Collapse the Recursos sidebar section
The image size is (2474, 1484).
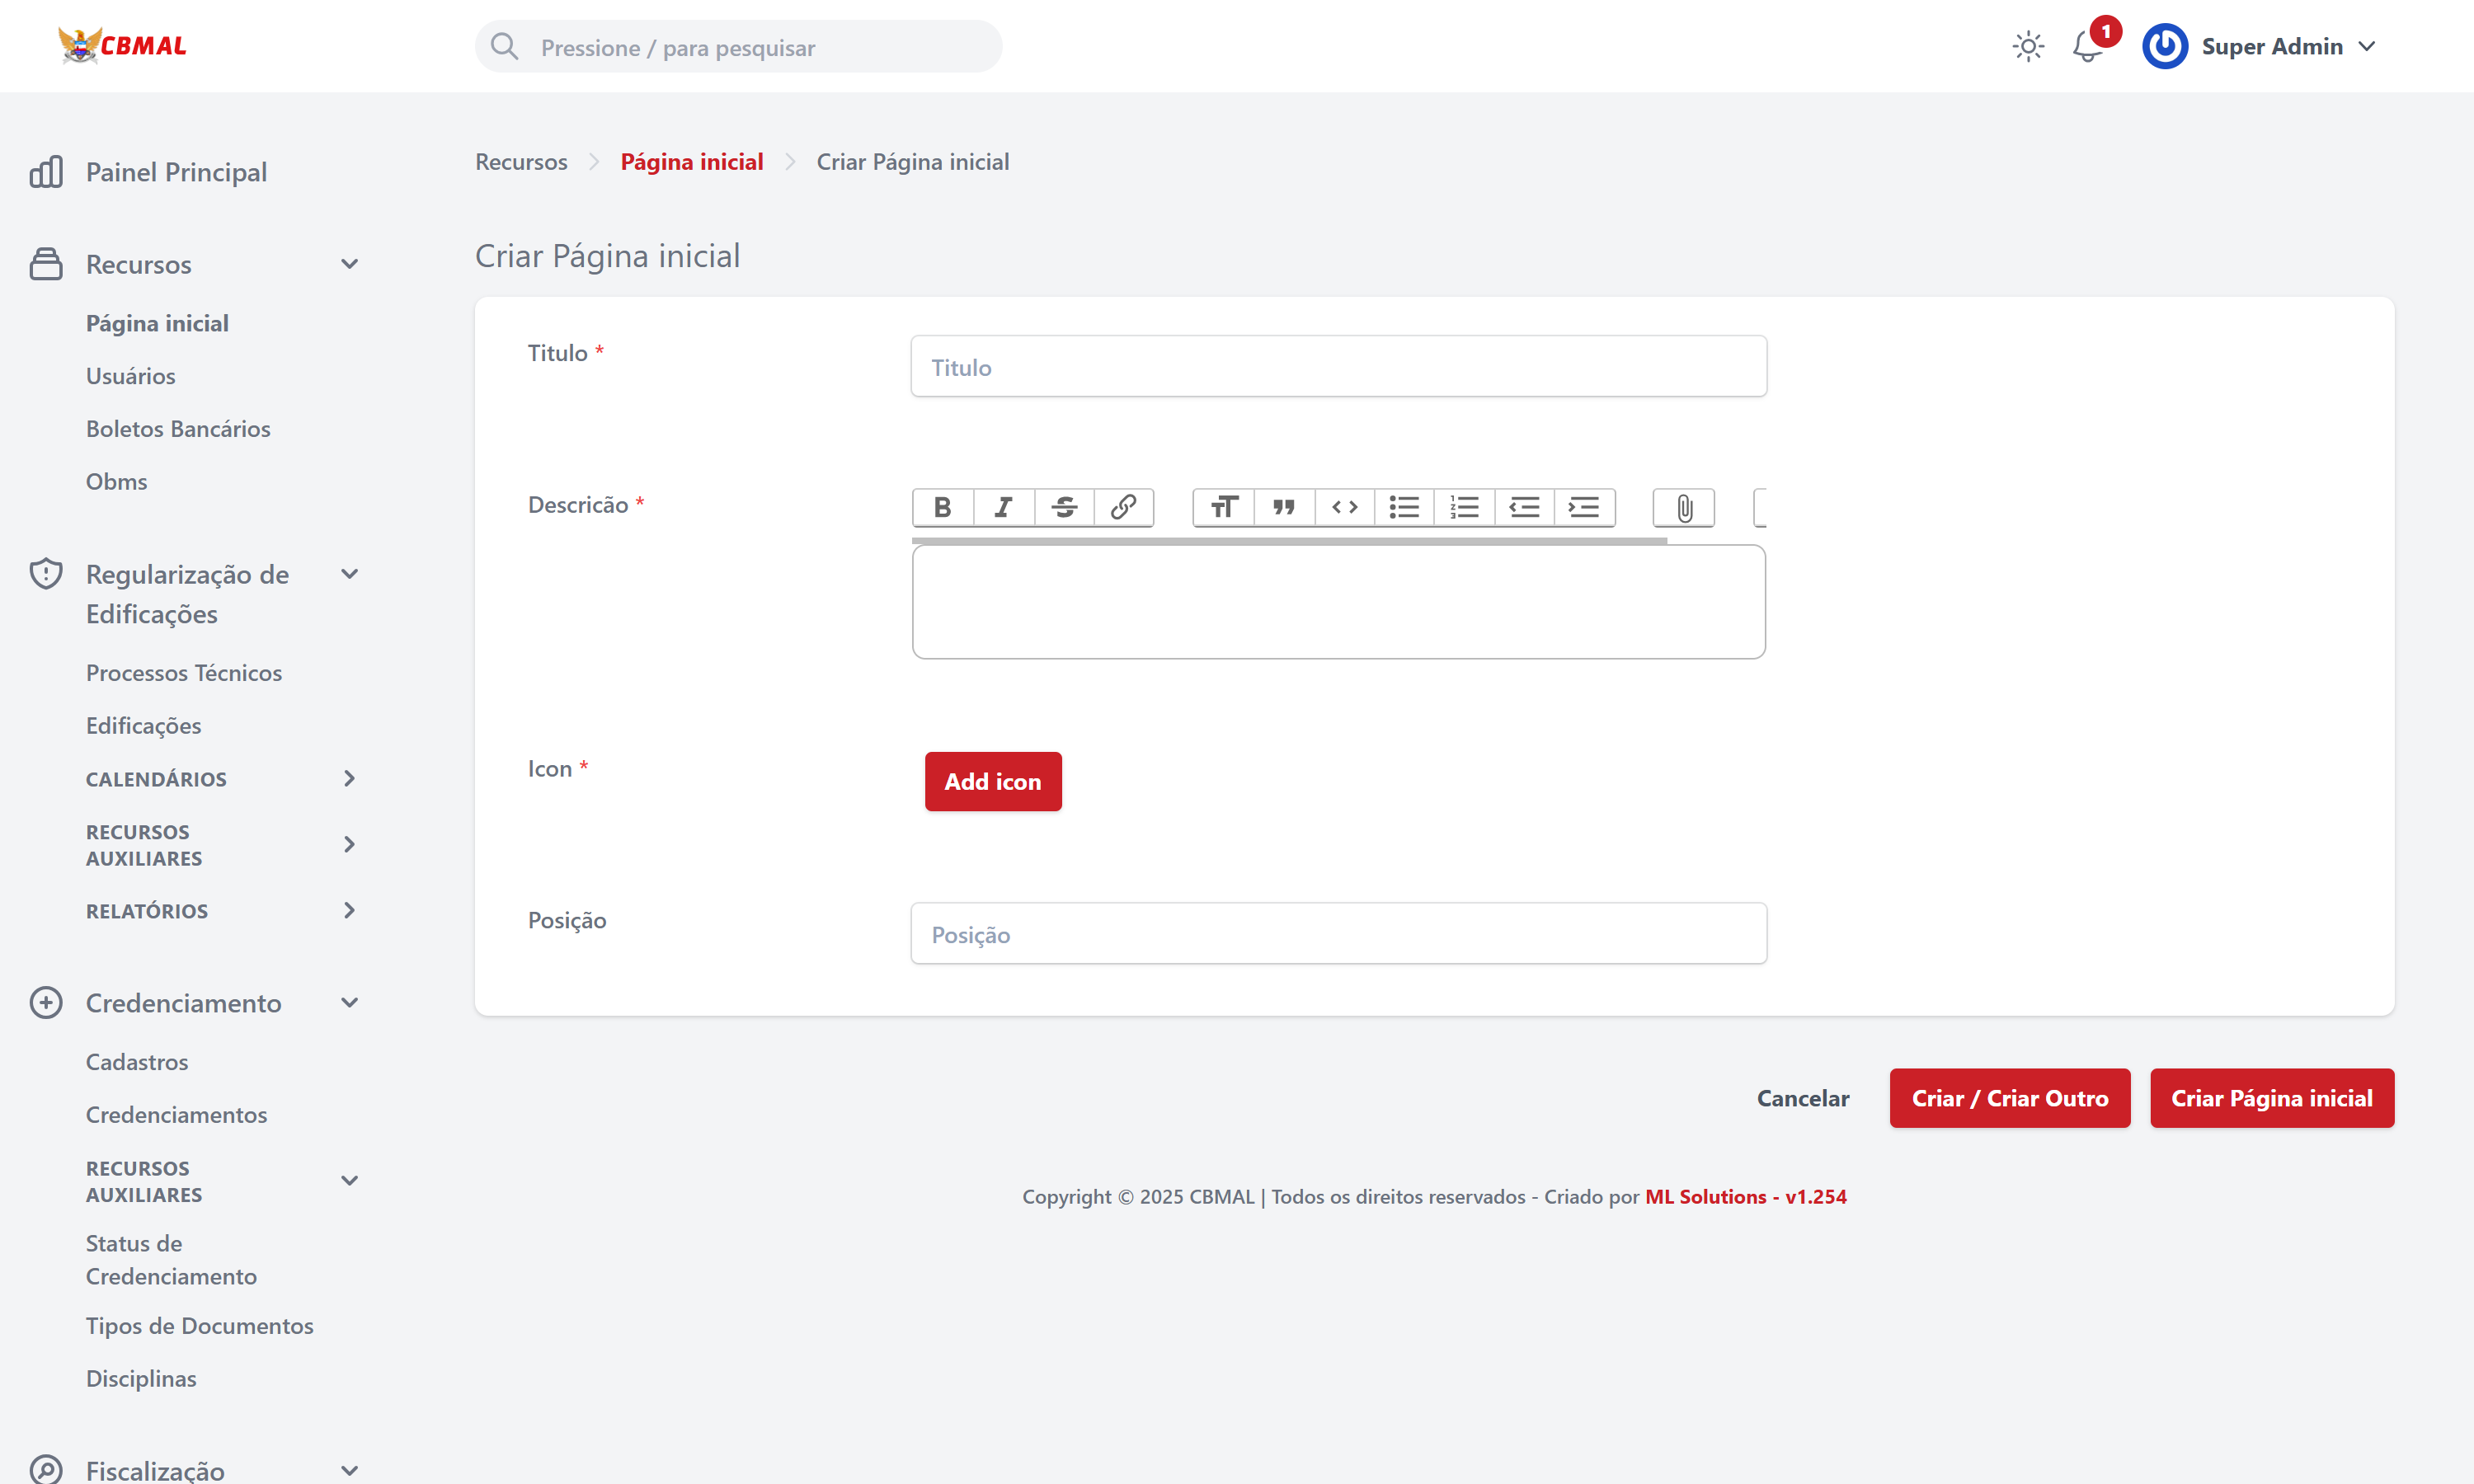coord(349,264)
